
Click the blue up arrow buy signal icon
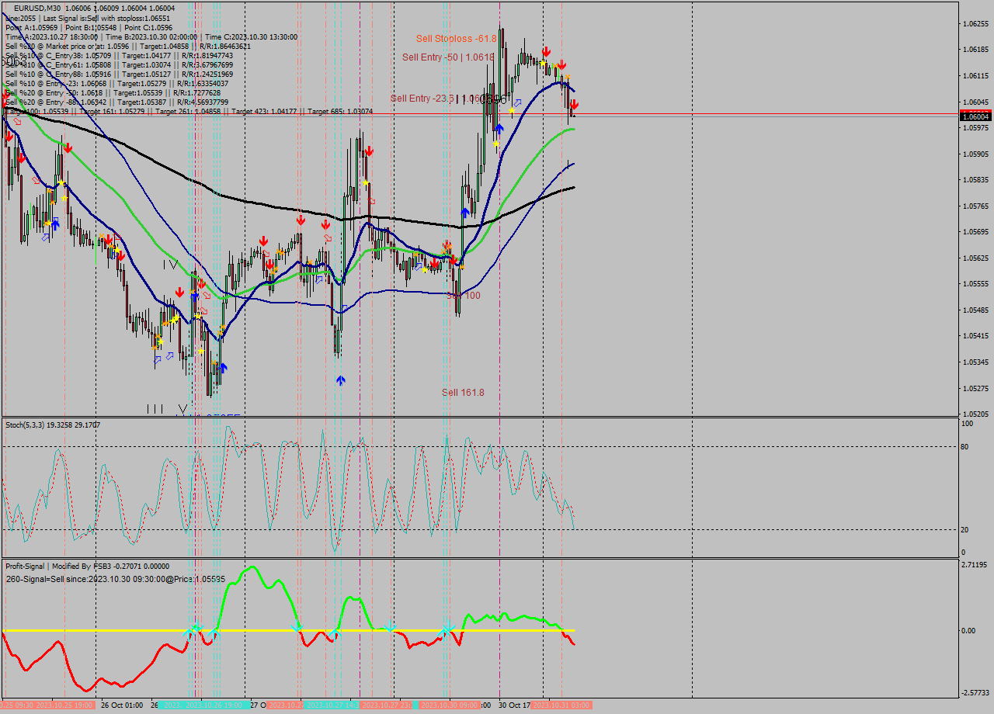500,129
